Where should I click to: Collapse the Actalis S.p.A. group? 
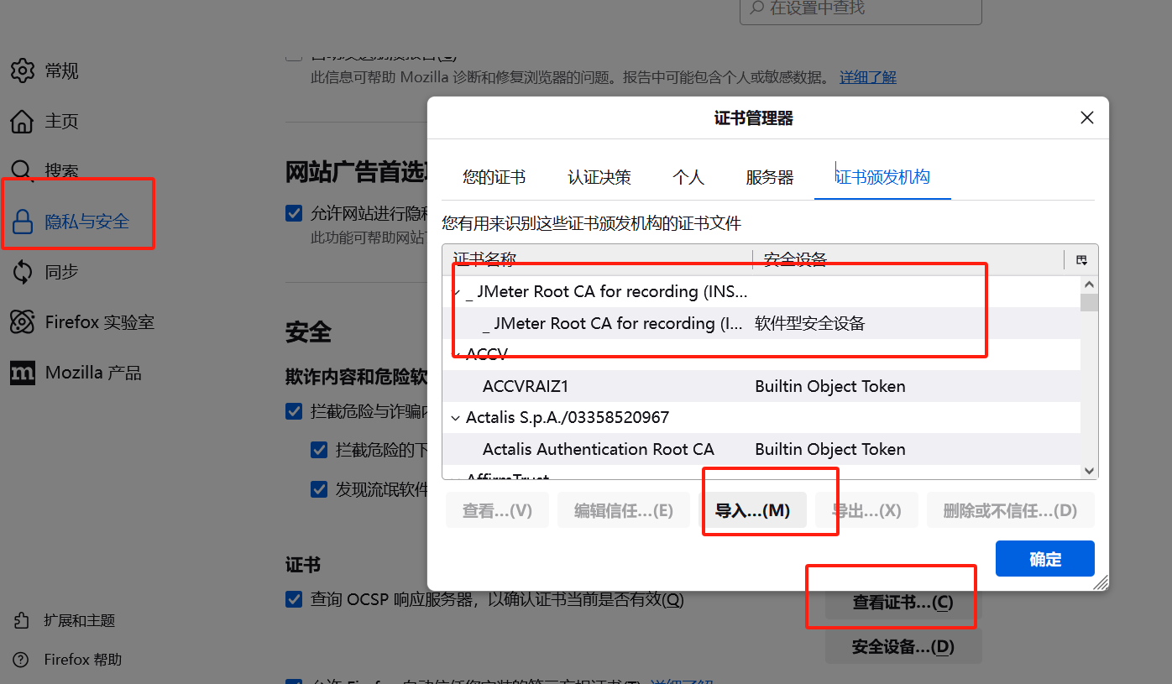(x=456, y=418)
